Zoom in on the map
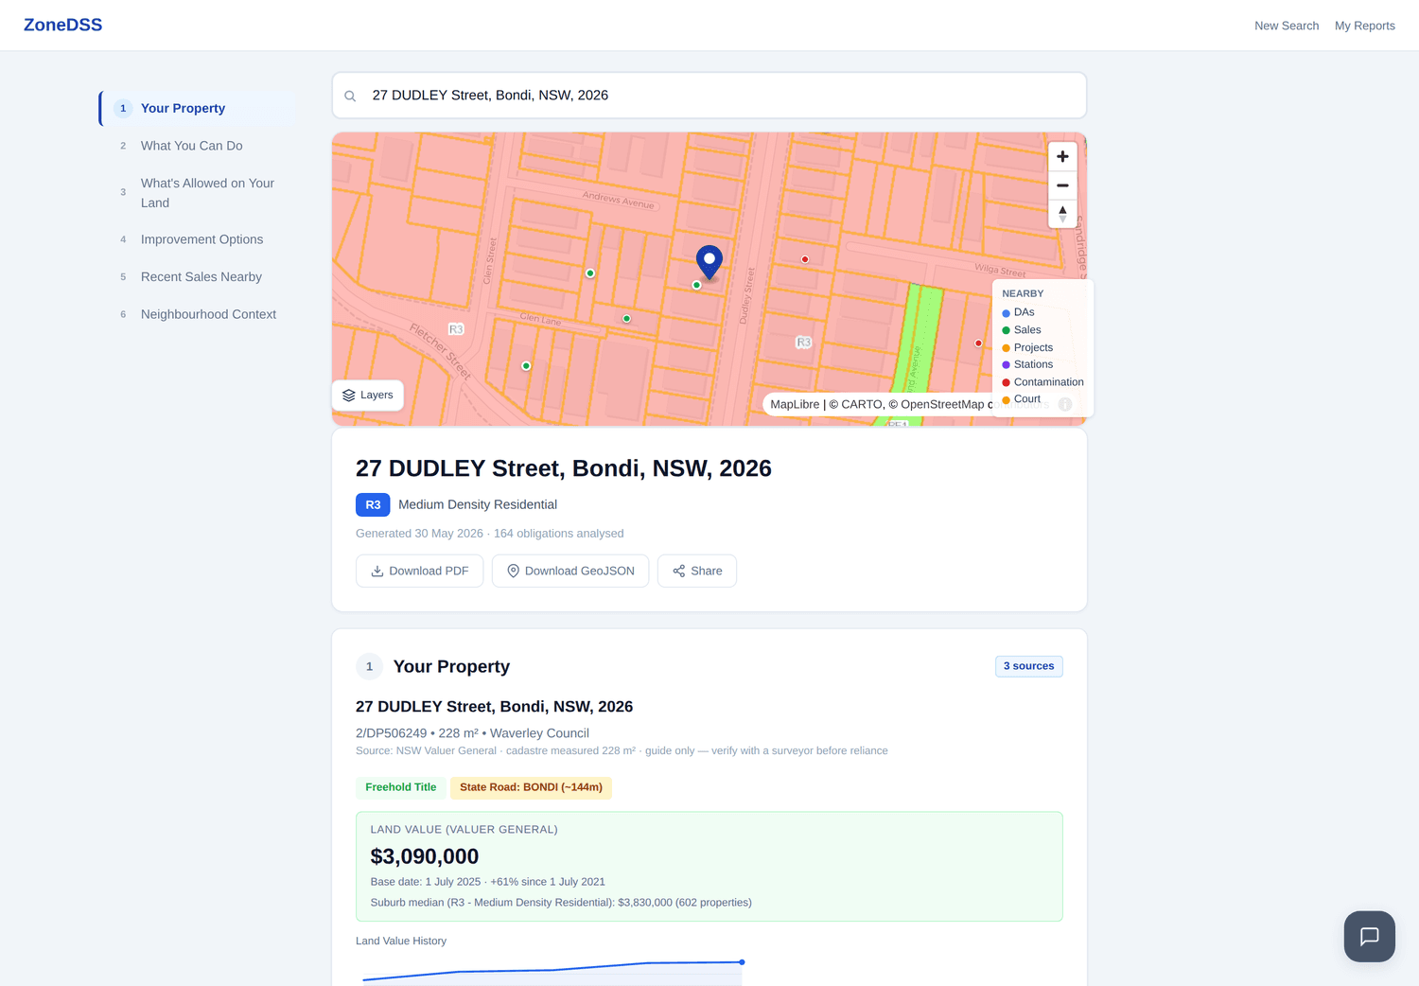The image size is (1419, 986). click(x=1062, y=156)
